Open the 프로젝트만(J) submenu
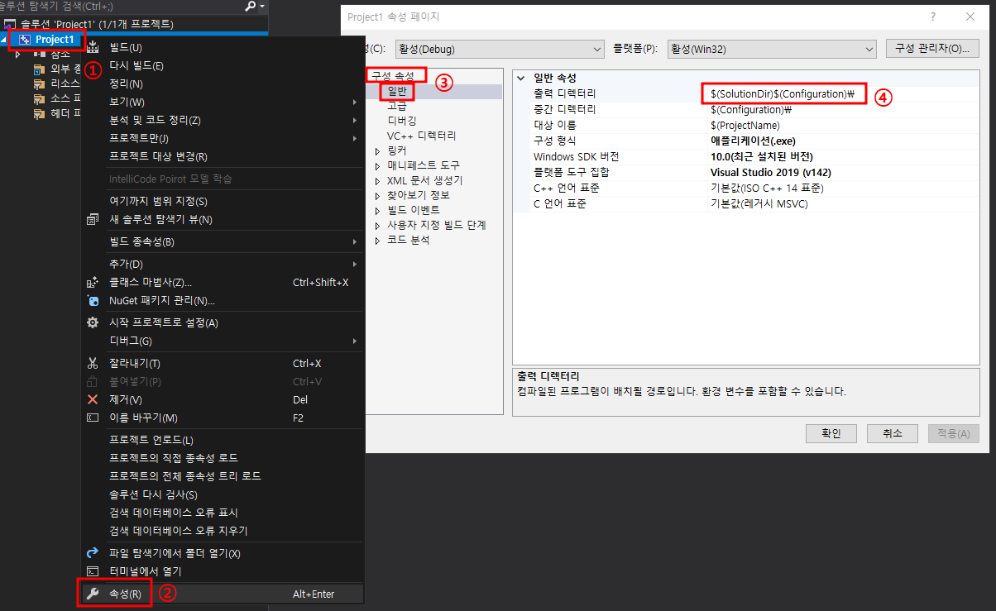996x611 pixels. pos(223,138)
